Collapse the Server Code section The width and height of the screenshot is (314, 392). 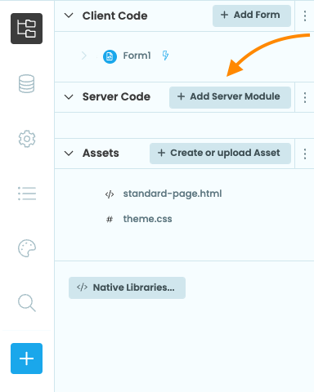[x=69, y=97]
